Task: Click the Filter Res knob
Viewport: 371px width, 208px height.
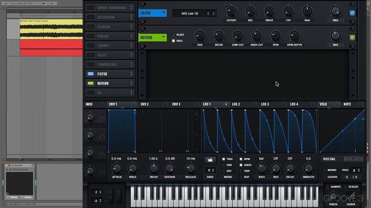Action: click(x=250, y=11)
